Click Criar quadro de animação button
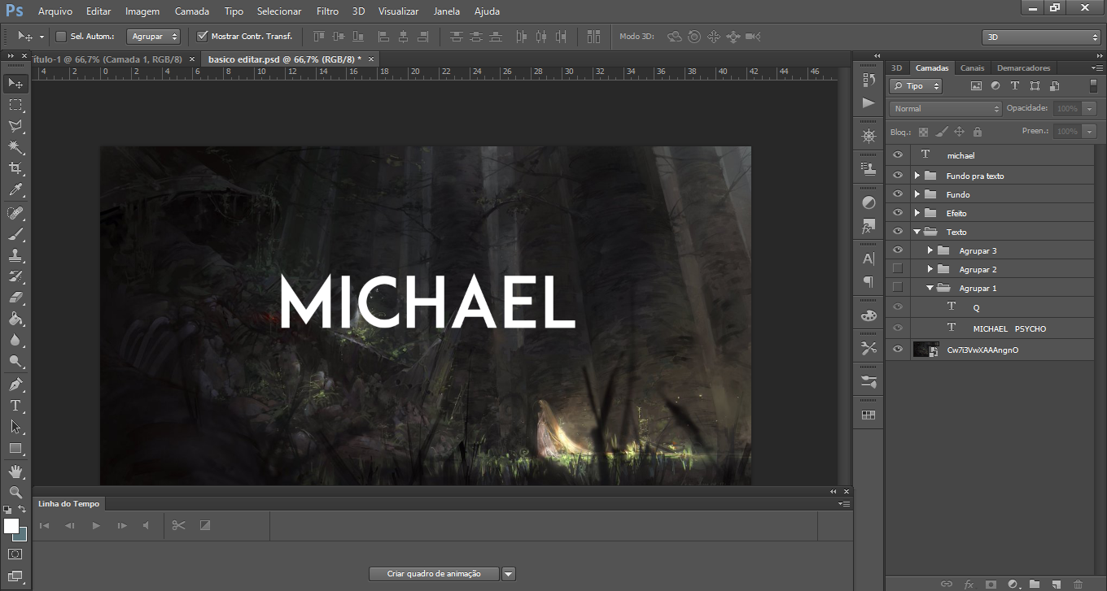1107x591 pixels. tap(434, 574)
